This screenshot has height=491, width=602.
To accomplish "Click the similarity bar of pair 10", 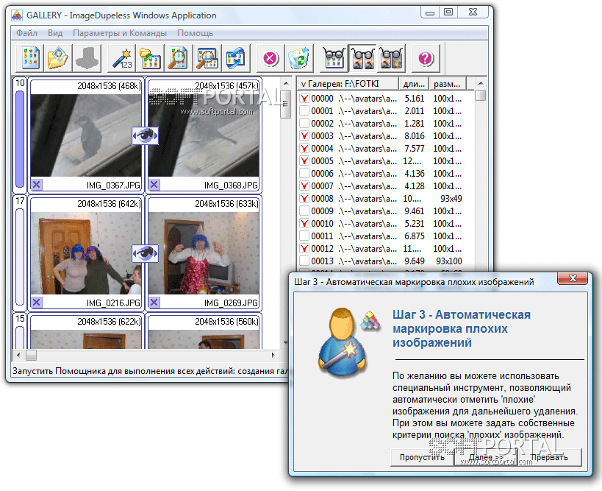I will pyautogui.click(x=20, y=139).
